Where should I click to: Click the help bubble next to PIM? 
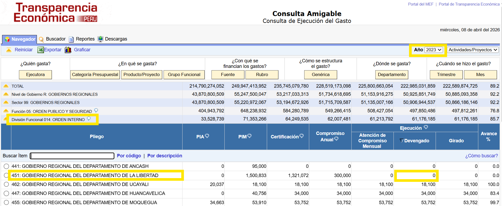249,136
